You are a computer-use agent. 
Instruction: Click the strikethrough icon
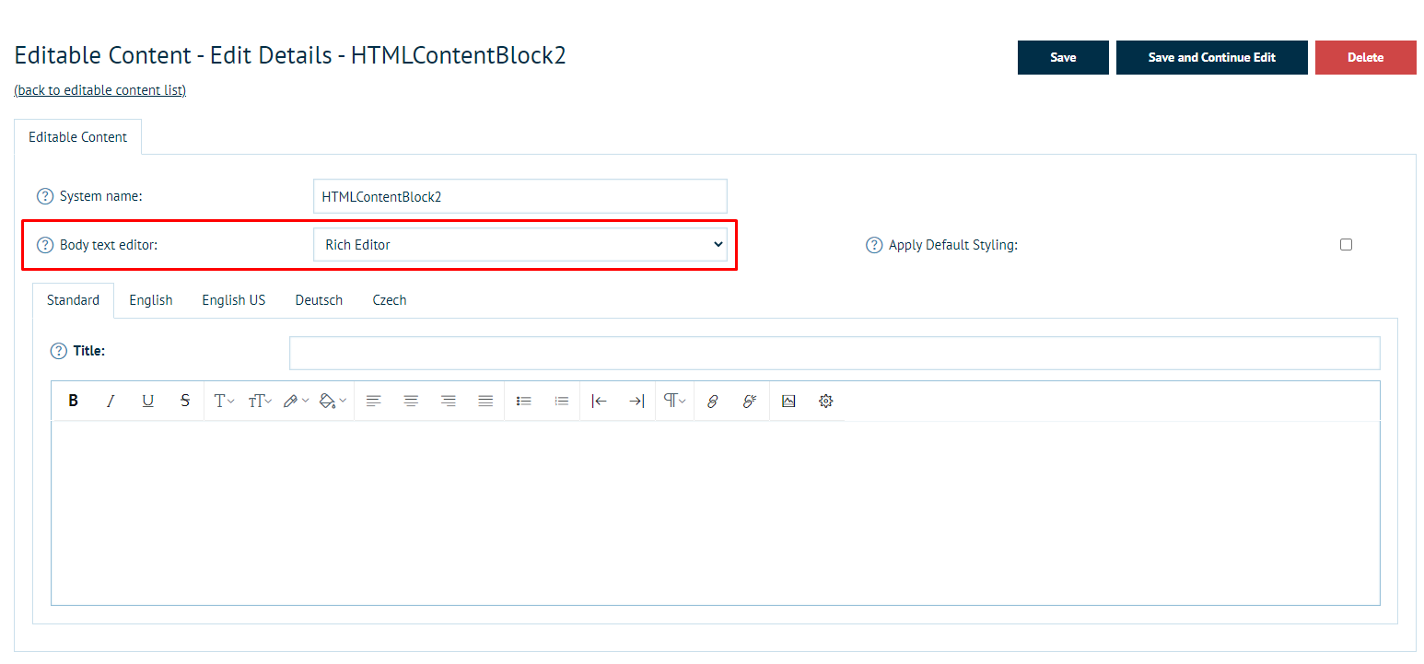coord(185,401)
